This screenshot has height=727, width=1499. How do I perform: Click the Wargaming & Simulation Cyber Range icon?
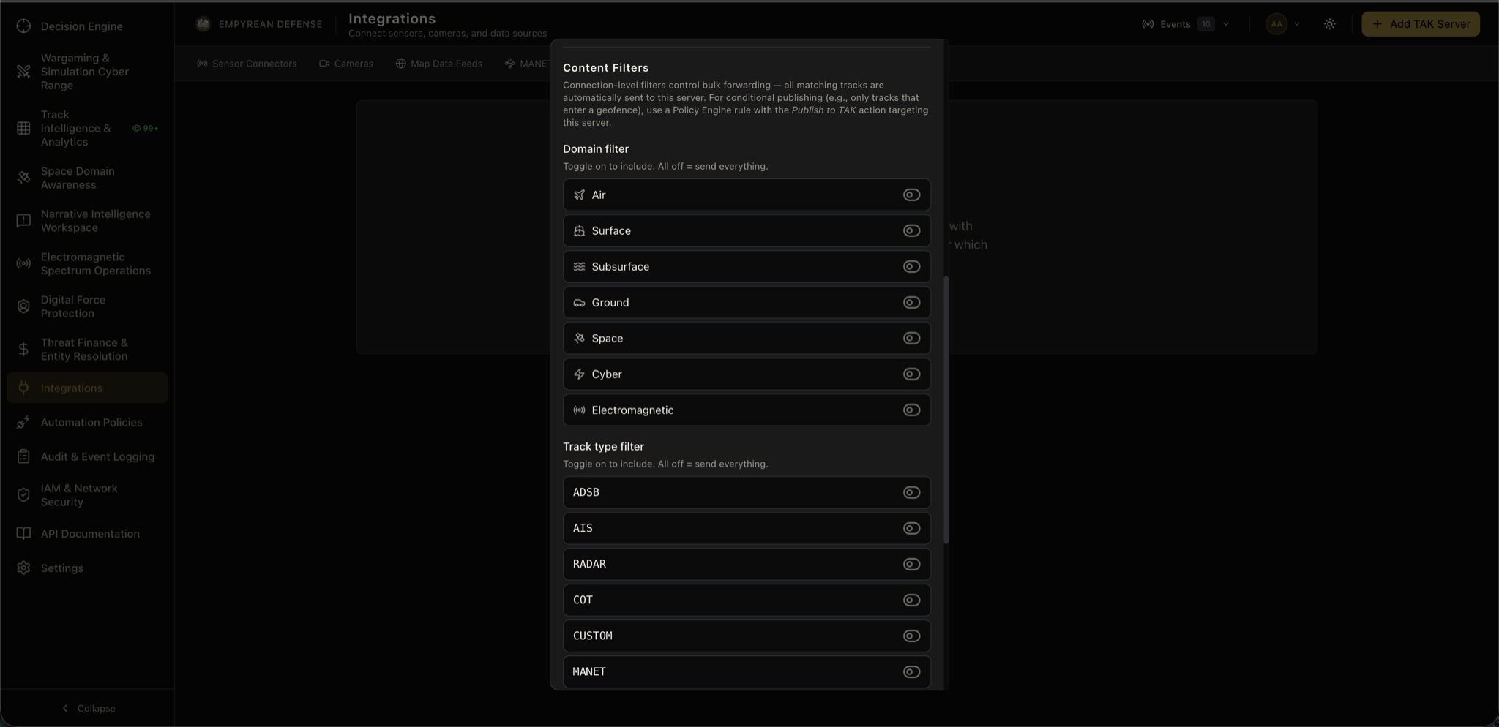pos(23,72)
